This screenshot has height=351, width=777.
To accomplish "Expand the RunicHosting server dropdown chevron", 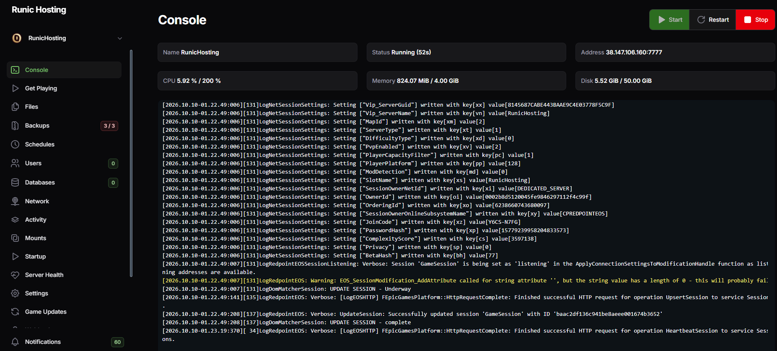I will coord(120,38).
